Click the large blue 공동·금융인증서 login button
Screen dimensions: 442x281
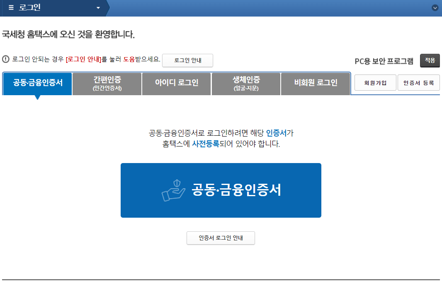[x=221, y=190]
